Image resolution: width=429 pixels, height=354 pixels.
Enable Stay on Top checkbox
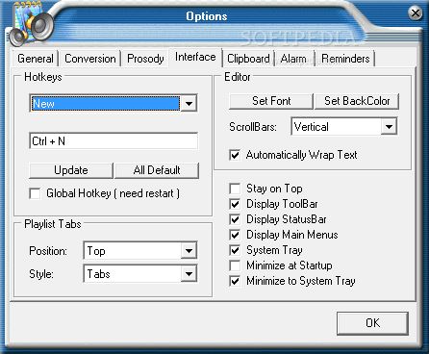(235, 189)
